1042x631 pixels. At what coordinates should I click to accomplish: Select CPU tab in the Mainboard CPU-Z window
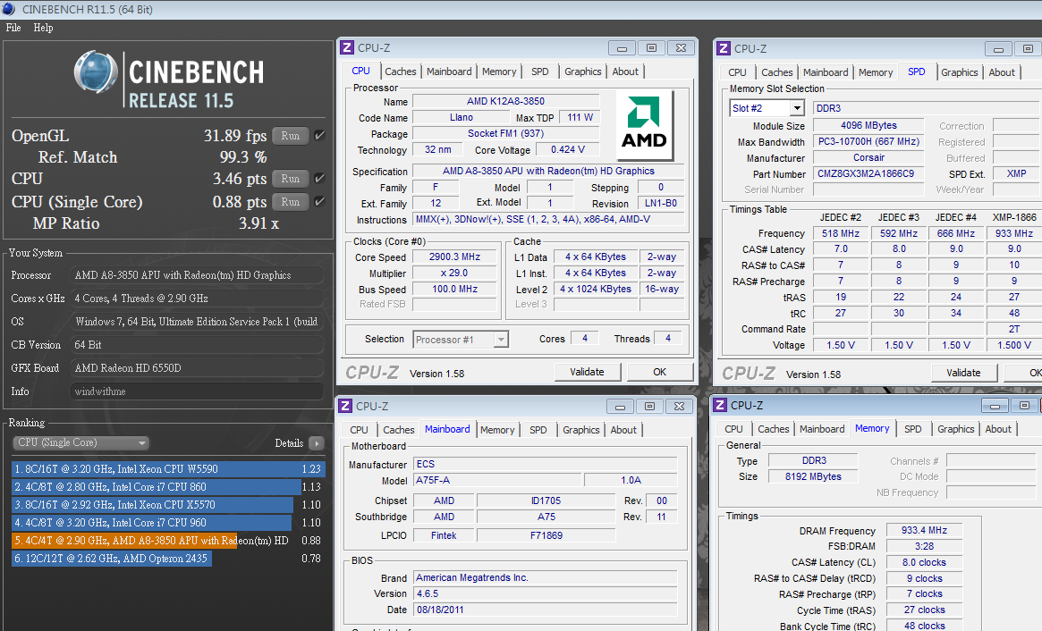point(359,430)
